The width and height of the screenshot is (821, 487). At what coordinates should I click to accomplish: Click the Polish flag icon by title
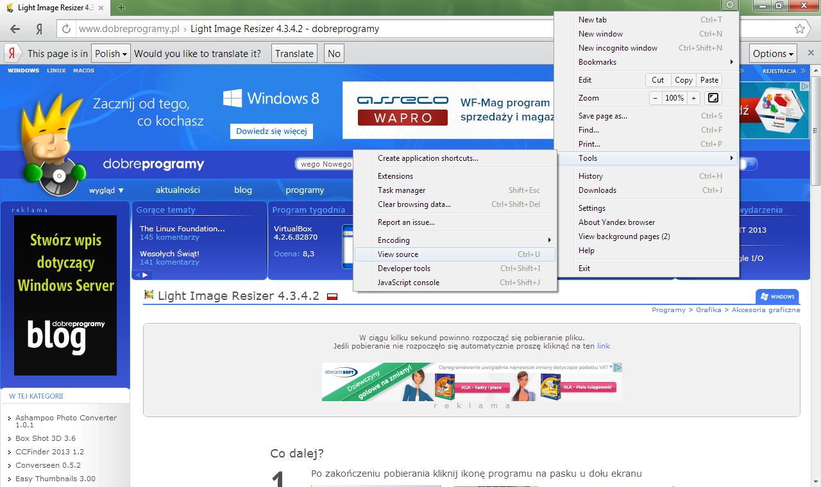coord(332,297)
